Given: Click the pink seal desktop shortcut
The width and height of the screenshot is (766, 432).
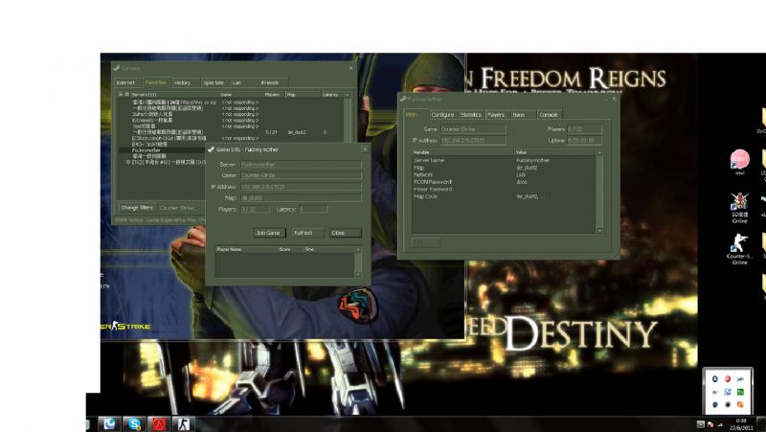Looking at the screenshot, I should pyautogui.click(x=739, y=162).
